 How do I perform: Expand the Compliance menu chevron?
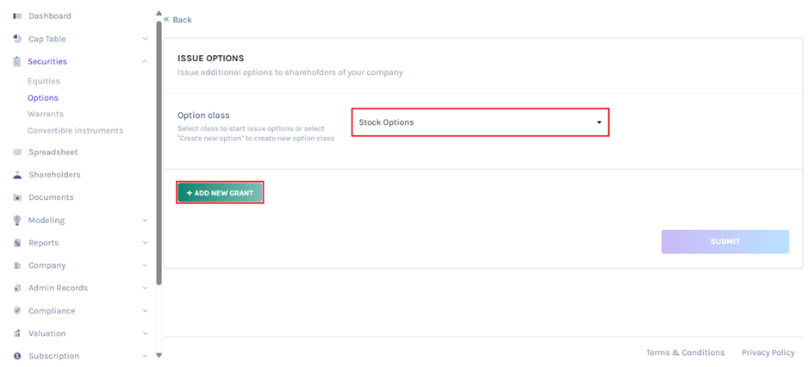click(145, 311)
